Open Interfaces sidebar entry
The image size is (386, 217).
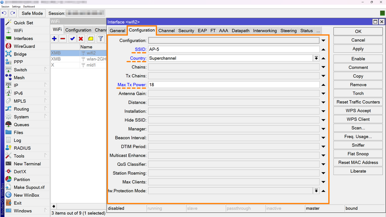click(x=23, y=39)
